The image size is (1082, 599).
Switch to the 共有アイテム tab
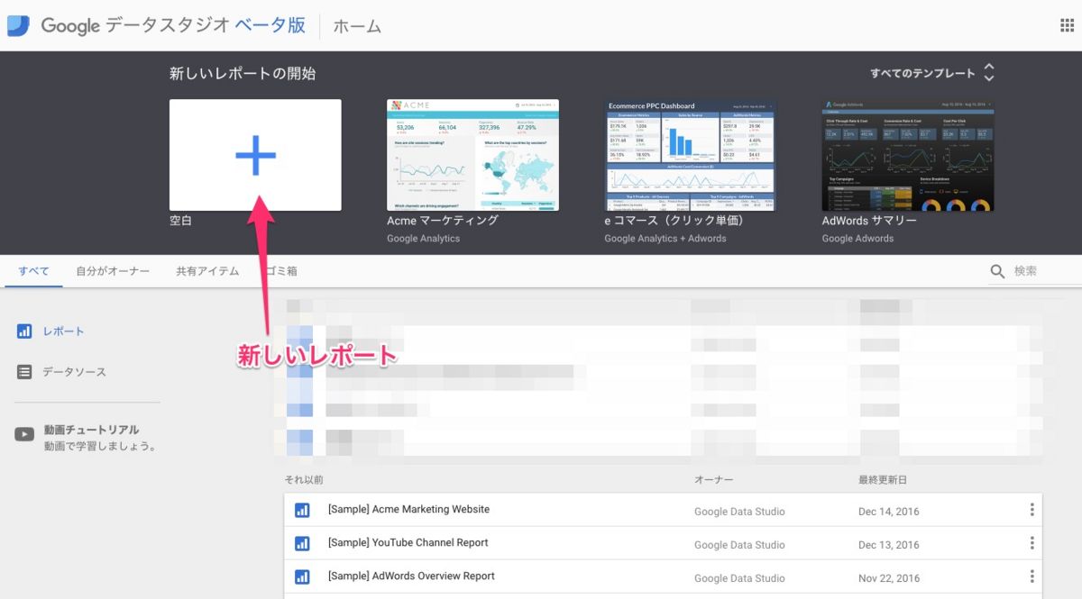pyautogui.click(x=207, y=271)
